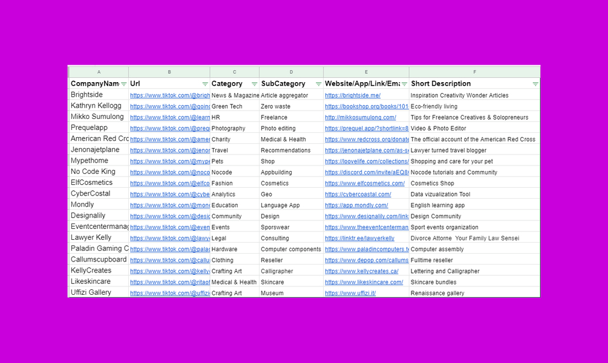608x363 pixels.
Task: Select the Uffizi Gallery company name cell
Action: pos(99,292)
